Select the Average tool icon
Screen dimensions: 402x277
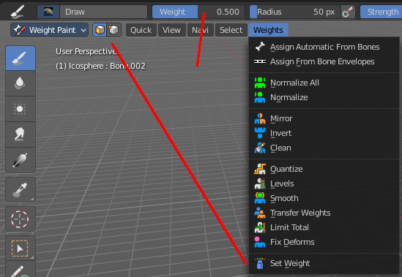click(21, 109)
